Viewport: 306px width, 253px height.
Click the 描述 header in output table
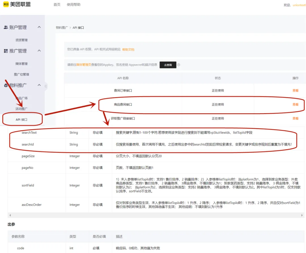[x=119, y=237]
